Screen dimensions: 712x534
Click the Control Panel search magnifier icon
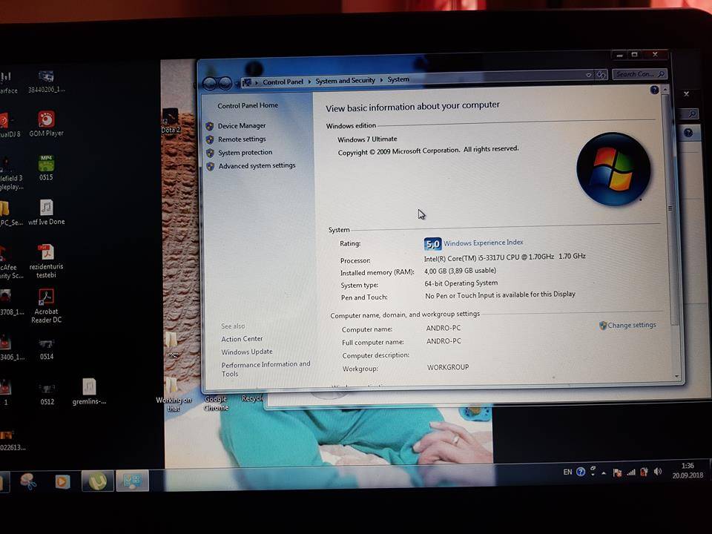tap(661, 73)
